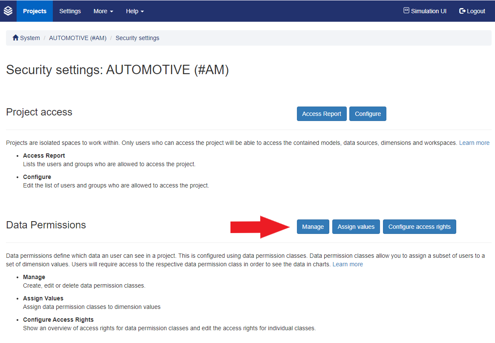Open Configure access rights button
Screen dimensions: 495x343
click(419, 227)
